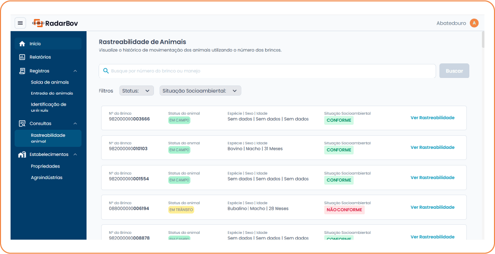Collapse the Registros section chevron
495x254 pixels.
pos(75,71)
